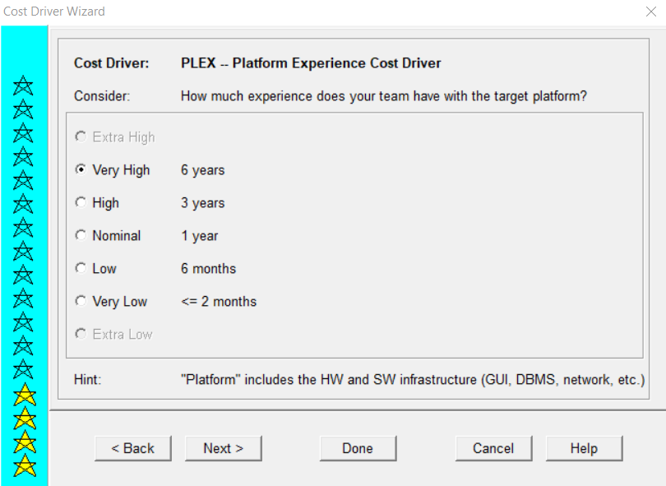Go to the previous step with Back
Viewport: 666px width, 486px height.
click(133, 448)
